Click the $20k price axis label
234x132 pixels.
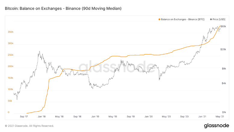(x=223, y=49)
